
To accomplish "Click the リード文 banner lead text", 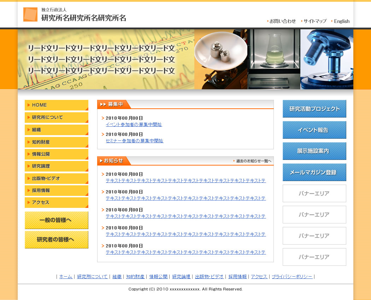I will pyautogui.click(x=101, y=60).
